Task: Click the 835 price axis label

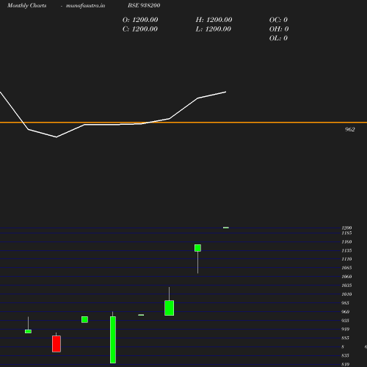Action: pyautogui.click(x=345, y=355)
